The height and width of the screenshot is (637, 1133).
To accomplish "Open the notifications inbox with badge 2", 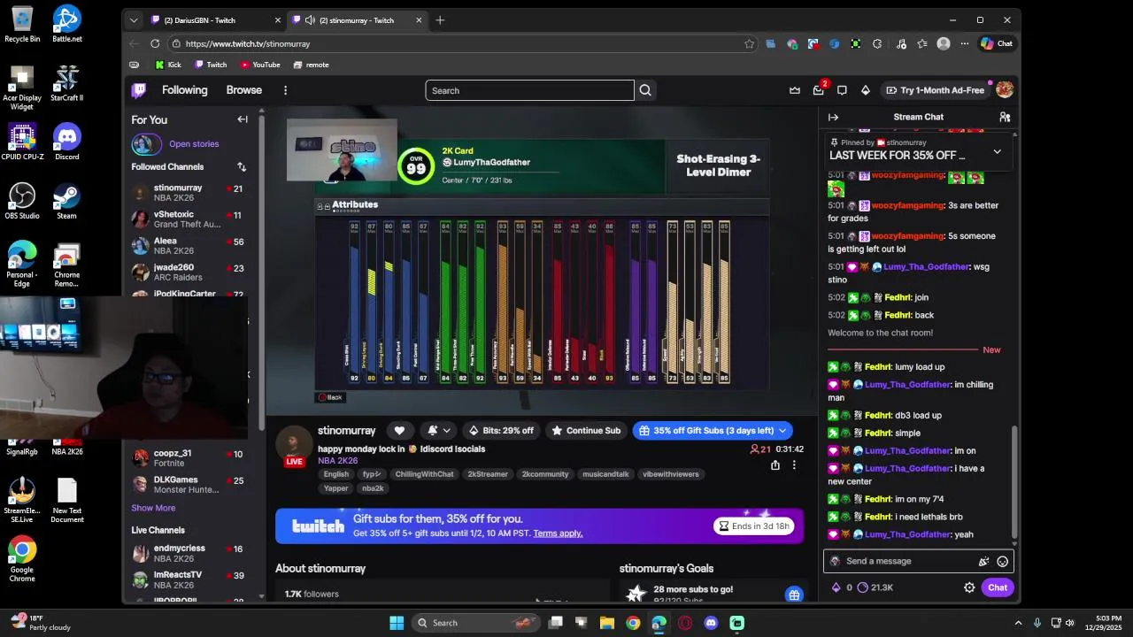I will point(819,90).
